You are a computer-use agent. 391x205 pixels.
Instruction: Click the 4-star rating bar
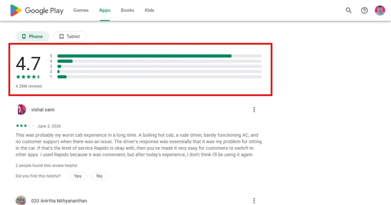pyautogui.click(x=160, y=61)
